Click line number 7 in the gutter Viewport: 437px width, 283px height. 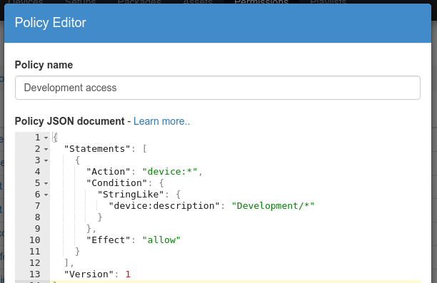coord(38,206)
